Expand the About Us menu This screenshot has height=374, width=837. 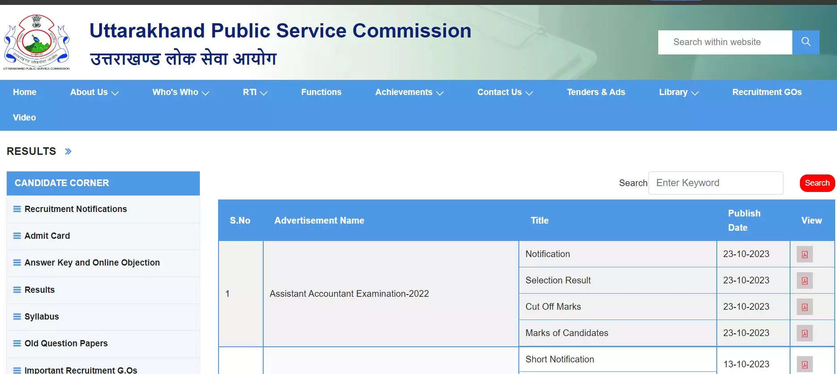(94, 92)
